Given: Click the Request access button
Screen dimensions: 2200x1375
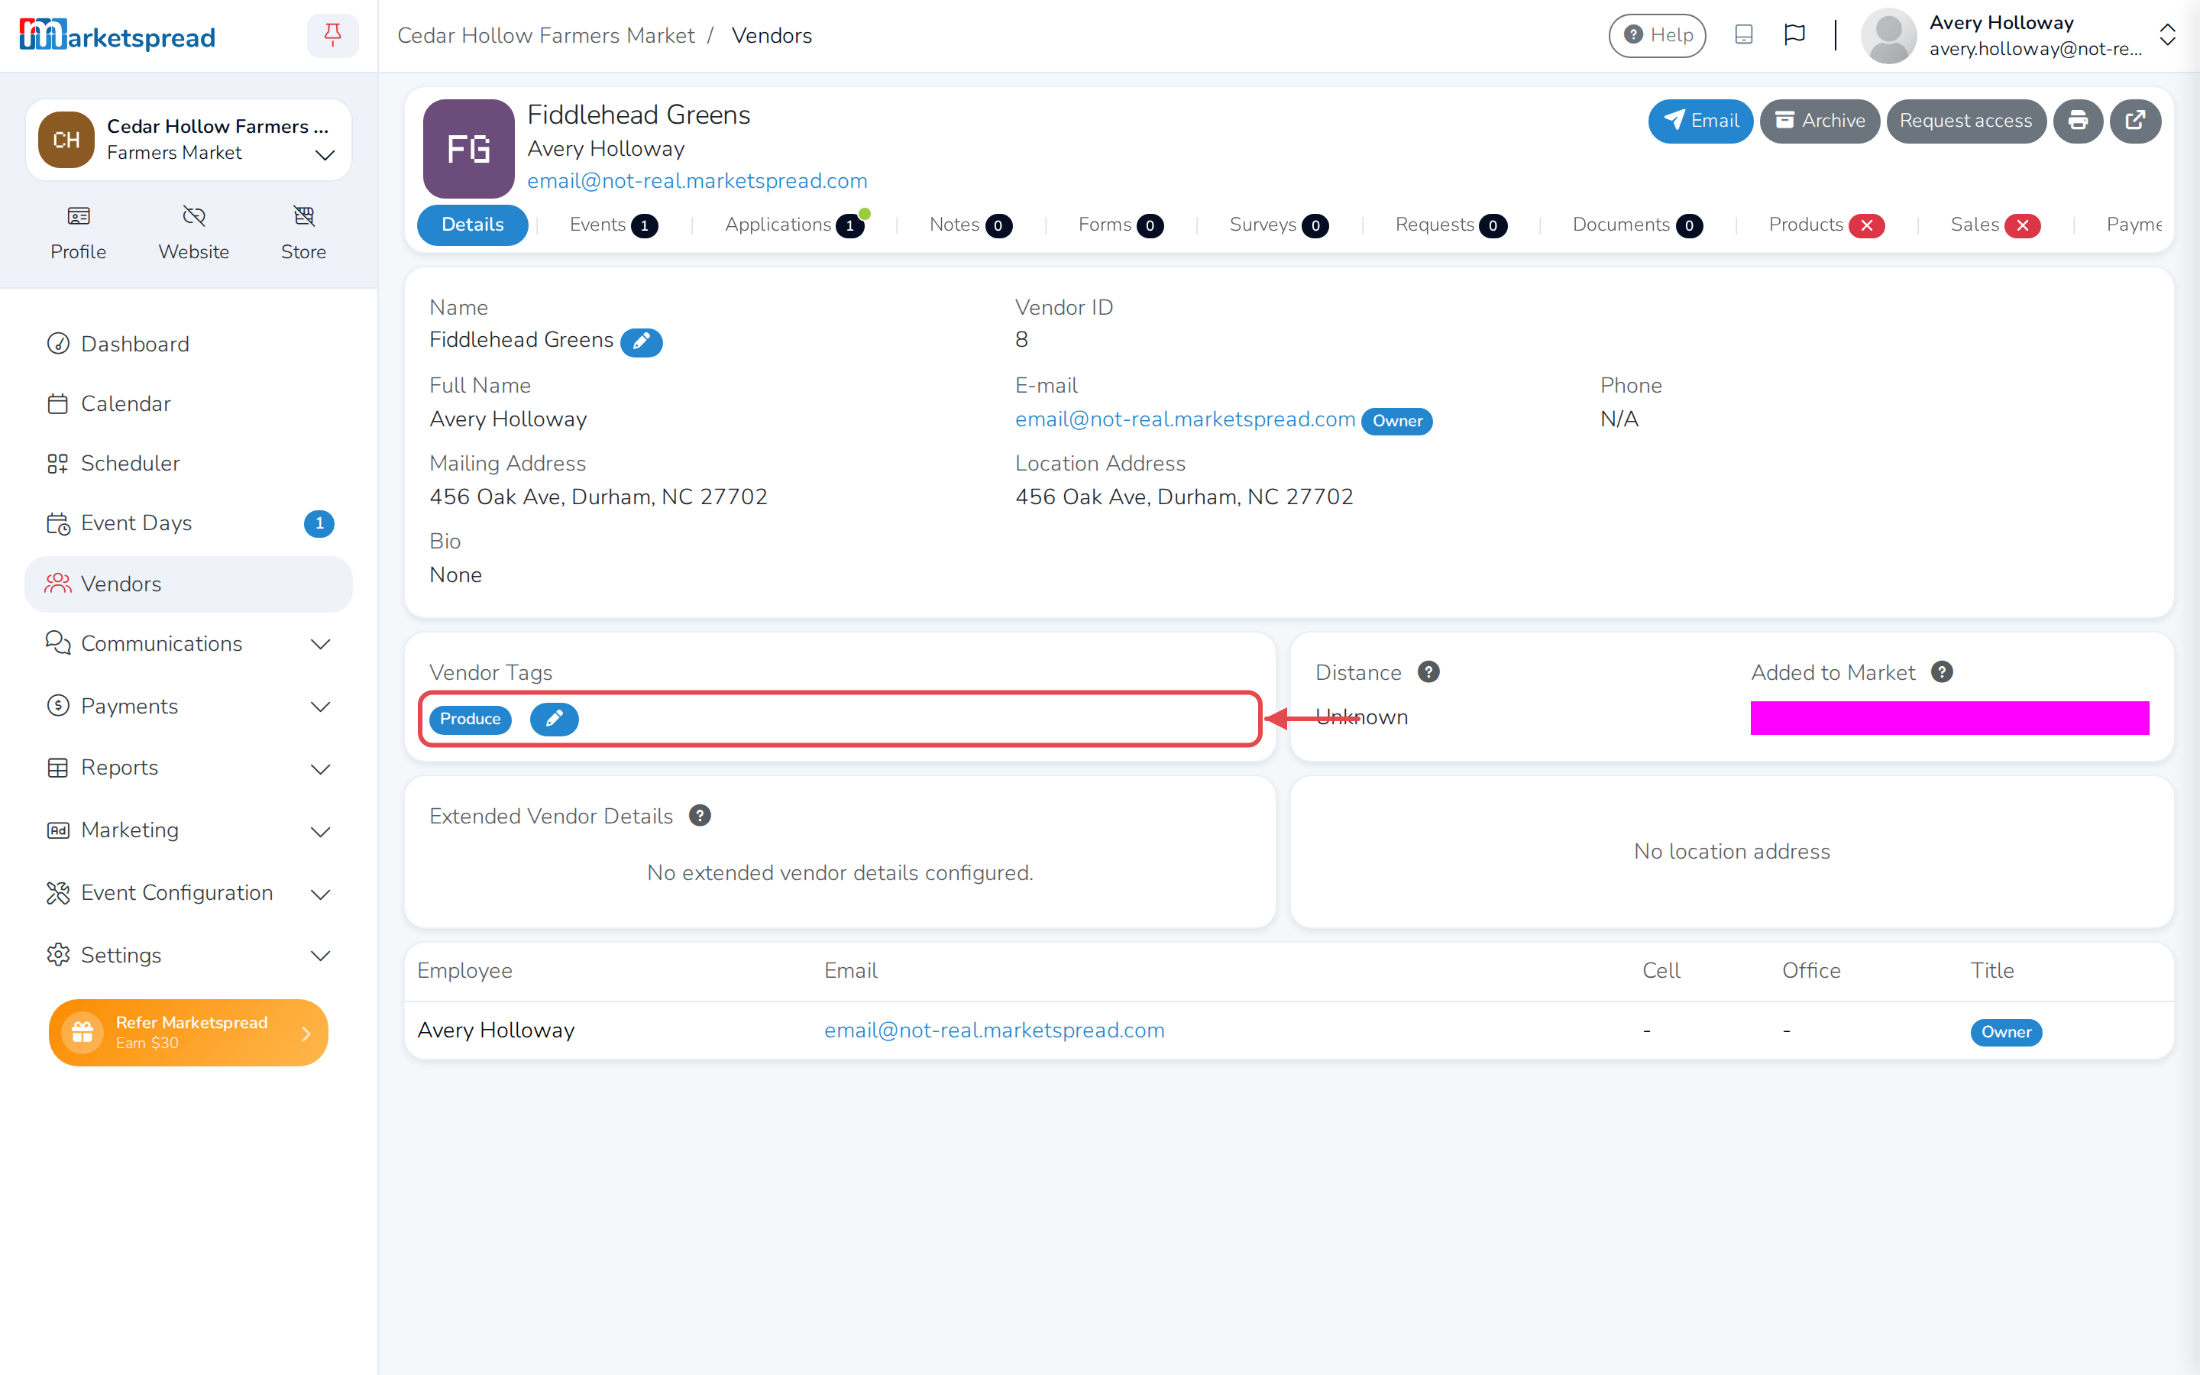Looking at the screenshot, I should click(1965, 121).
